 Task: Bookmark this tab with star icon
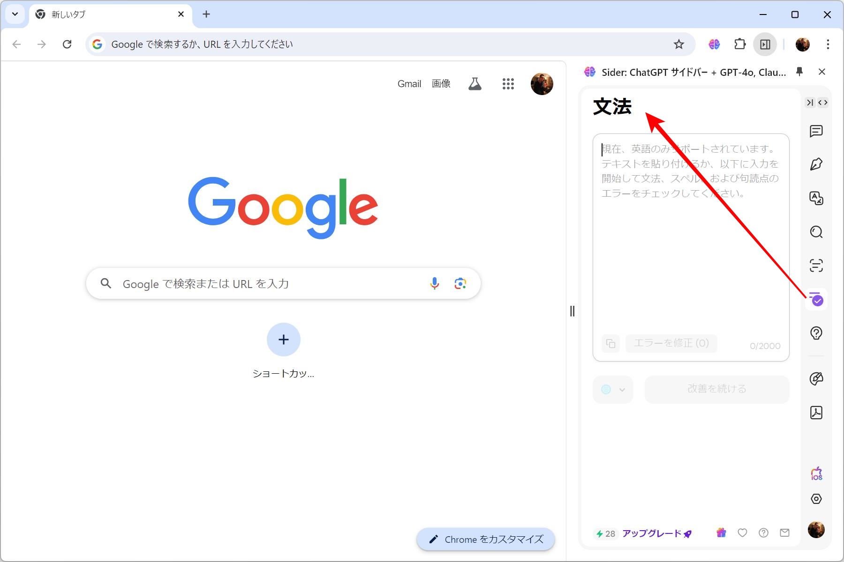pos(679,44)
